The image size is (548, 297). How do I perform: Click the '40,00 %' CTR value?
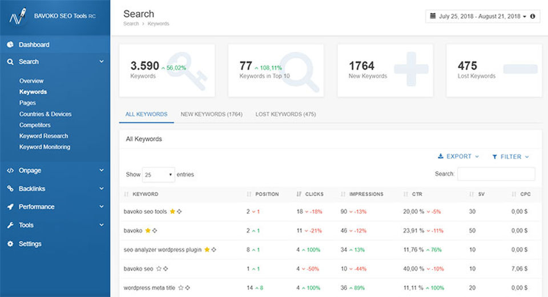[x=413, y=268]
